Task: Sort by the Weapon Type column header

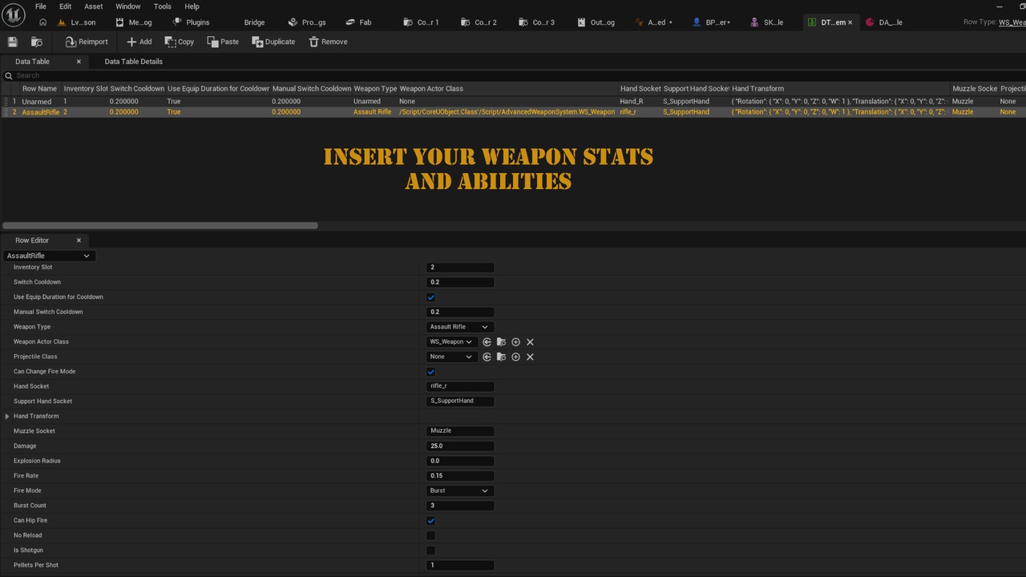Action: 375,89
